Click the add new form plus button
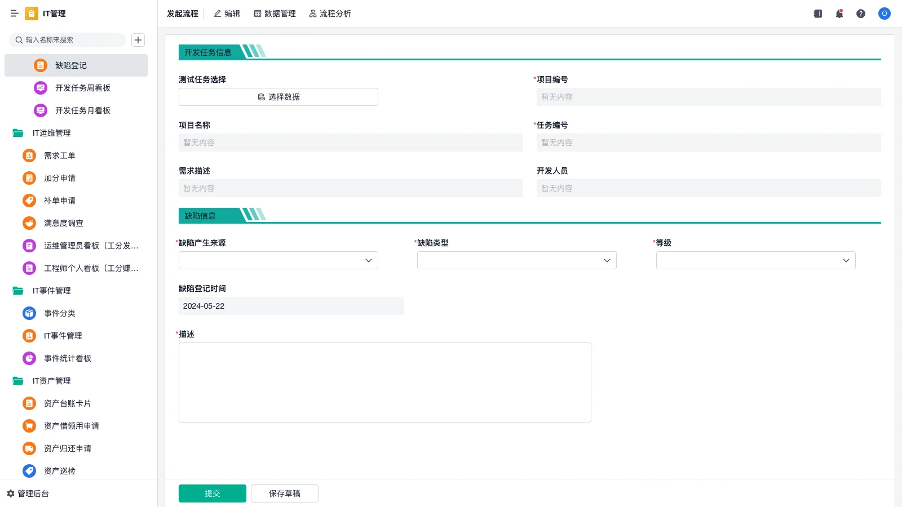This screenshot has height=507, width=902. 138,40
